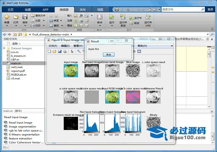Open the Run dropdown arrow

pos(112,26)
